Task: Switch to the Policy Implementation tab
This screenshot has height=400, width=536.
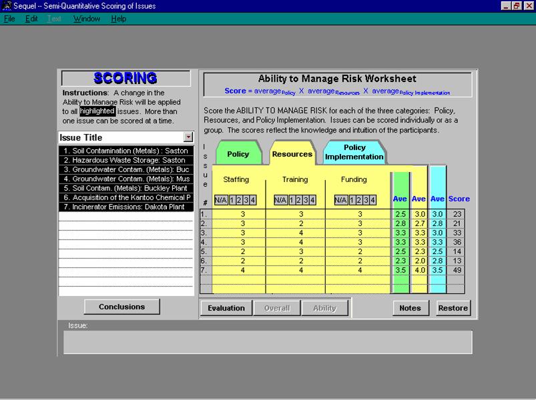Action: coord(354,152)
